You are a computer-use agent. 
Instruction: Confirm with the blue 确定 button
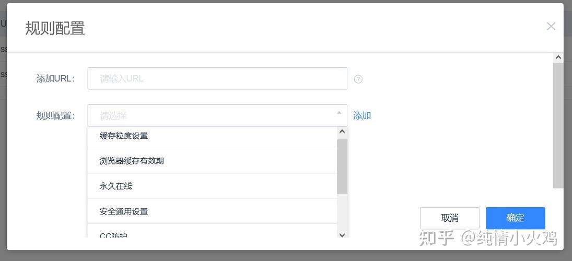(x=516, y=218)
